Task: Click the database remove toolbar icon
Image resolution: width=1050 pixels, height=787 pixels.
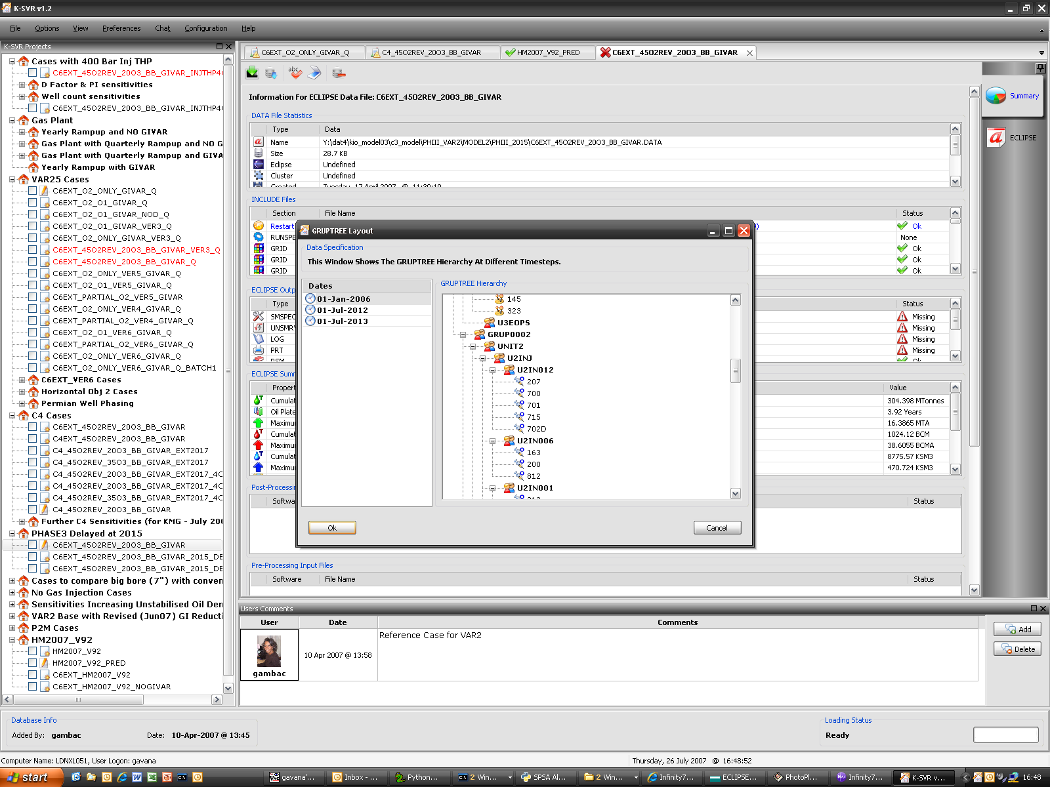Action: 339,73
